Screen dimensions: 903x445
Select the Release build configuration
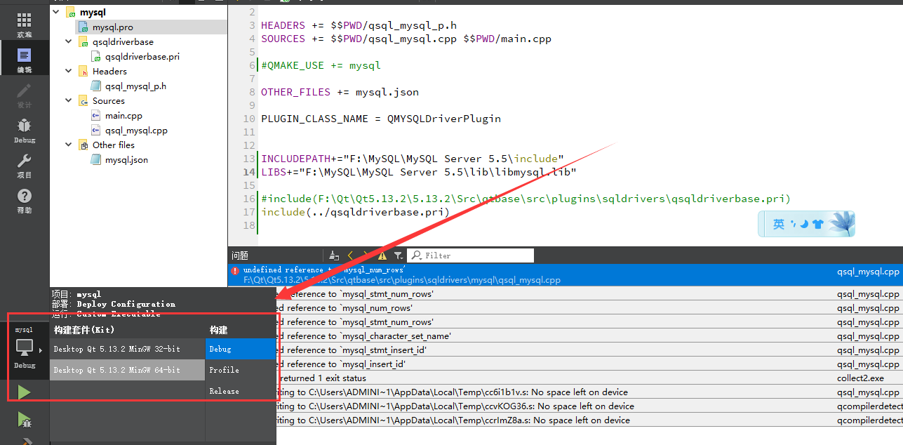point(224,391)
